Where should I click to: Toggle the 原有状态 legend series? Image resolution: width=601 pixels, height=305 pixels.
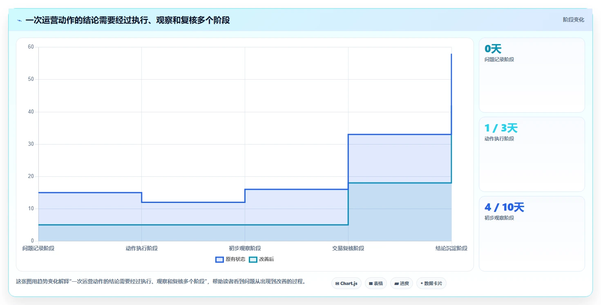[x=230, y=259]
